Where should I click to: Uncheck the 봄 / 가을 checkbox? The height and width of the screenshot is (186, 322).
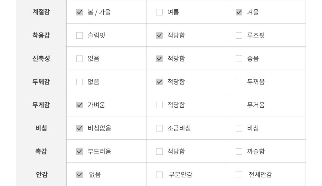pos(80,12)
